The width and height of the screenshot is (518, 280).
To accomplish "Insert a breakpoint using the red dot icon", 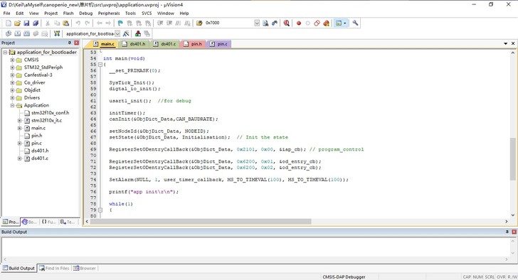I will (299, 23).
